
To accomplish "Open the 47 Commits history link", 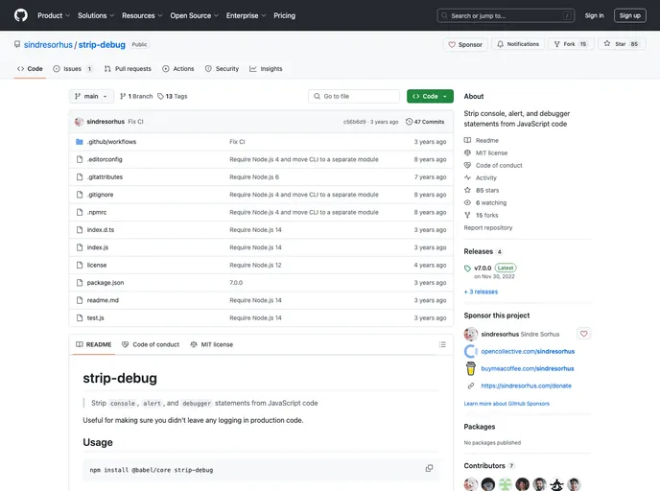I will click(425, 122).
